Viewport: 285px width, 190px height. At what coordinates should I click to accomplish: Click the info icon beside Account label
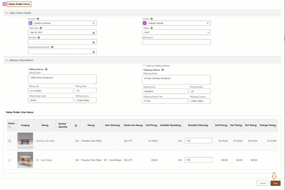pos(38,19)
